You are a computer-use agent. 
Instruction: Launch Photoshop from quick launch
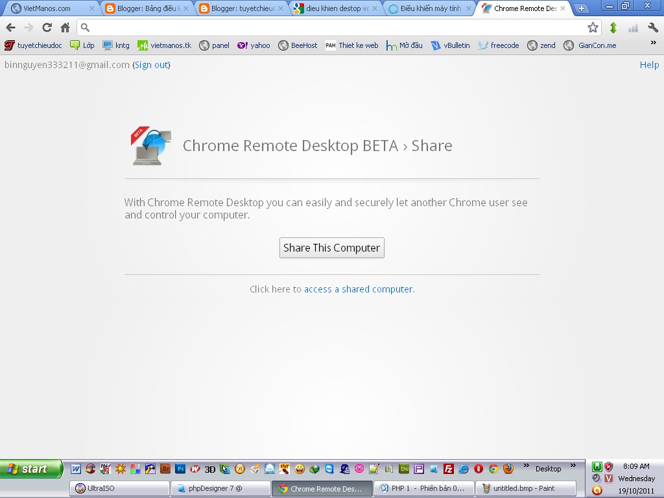pyautogui.click(x=180, y=469)
